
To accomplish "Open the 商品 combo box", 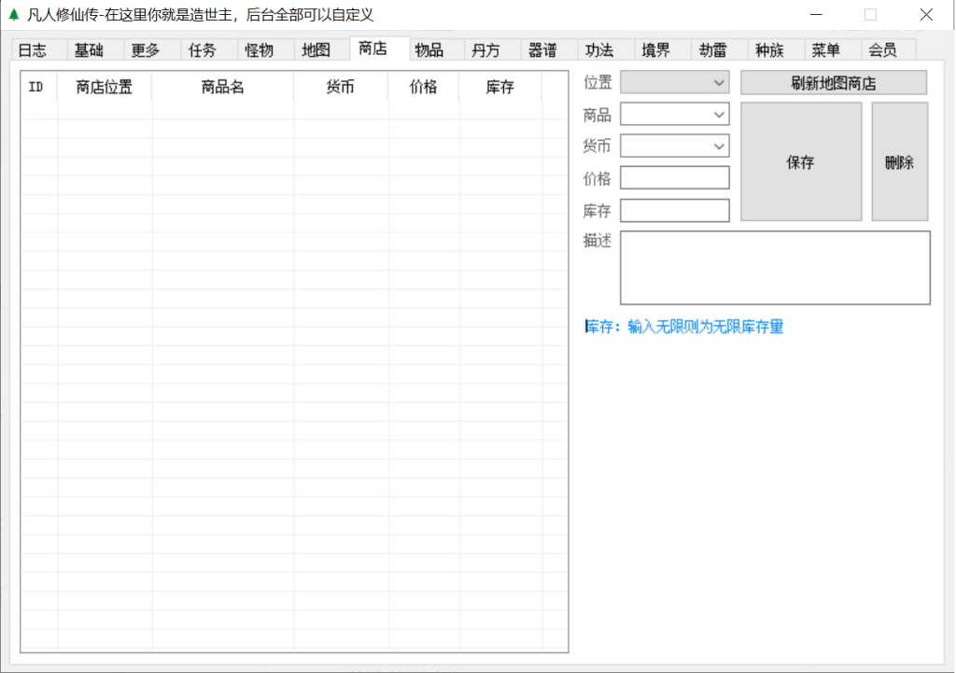I will [674, 114].
